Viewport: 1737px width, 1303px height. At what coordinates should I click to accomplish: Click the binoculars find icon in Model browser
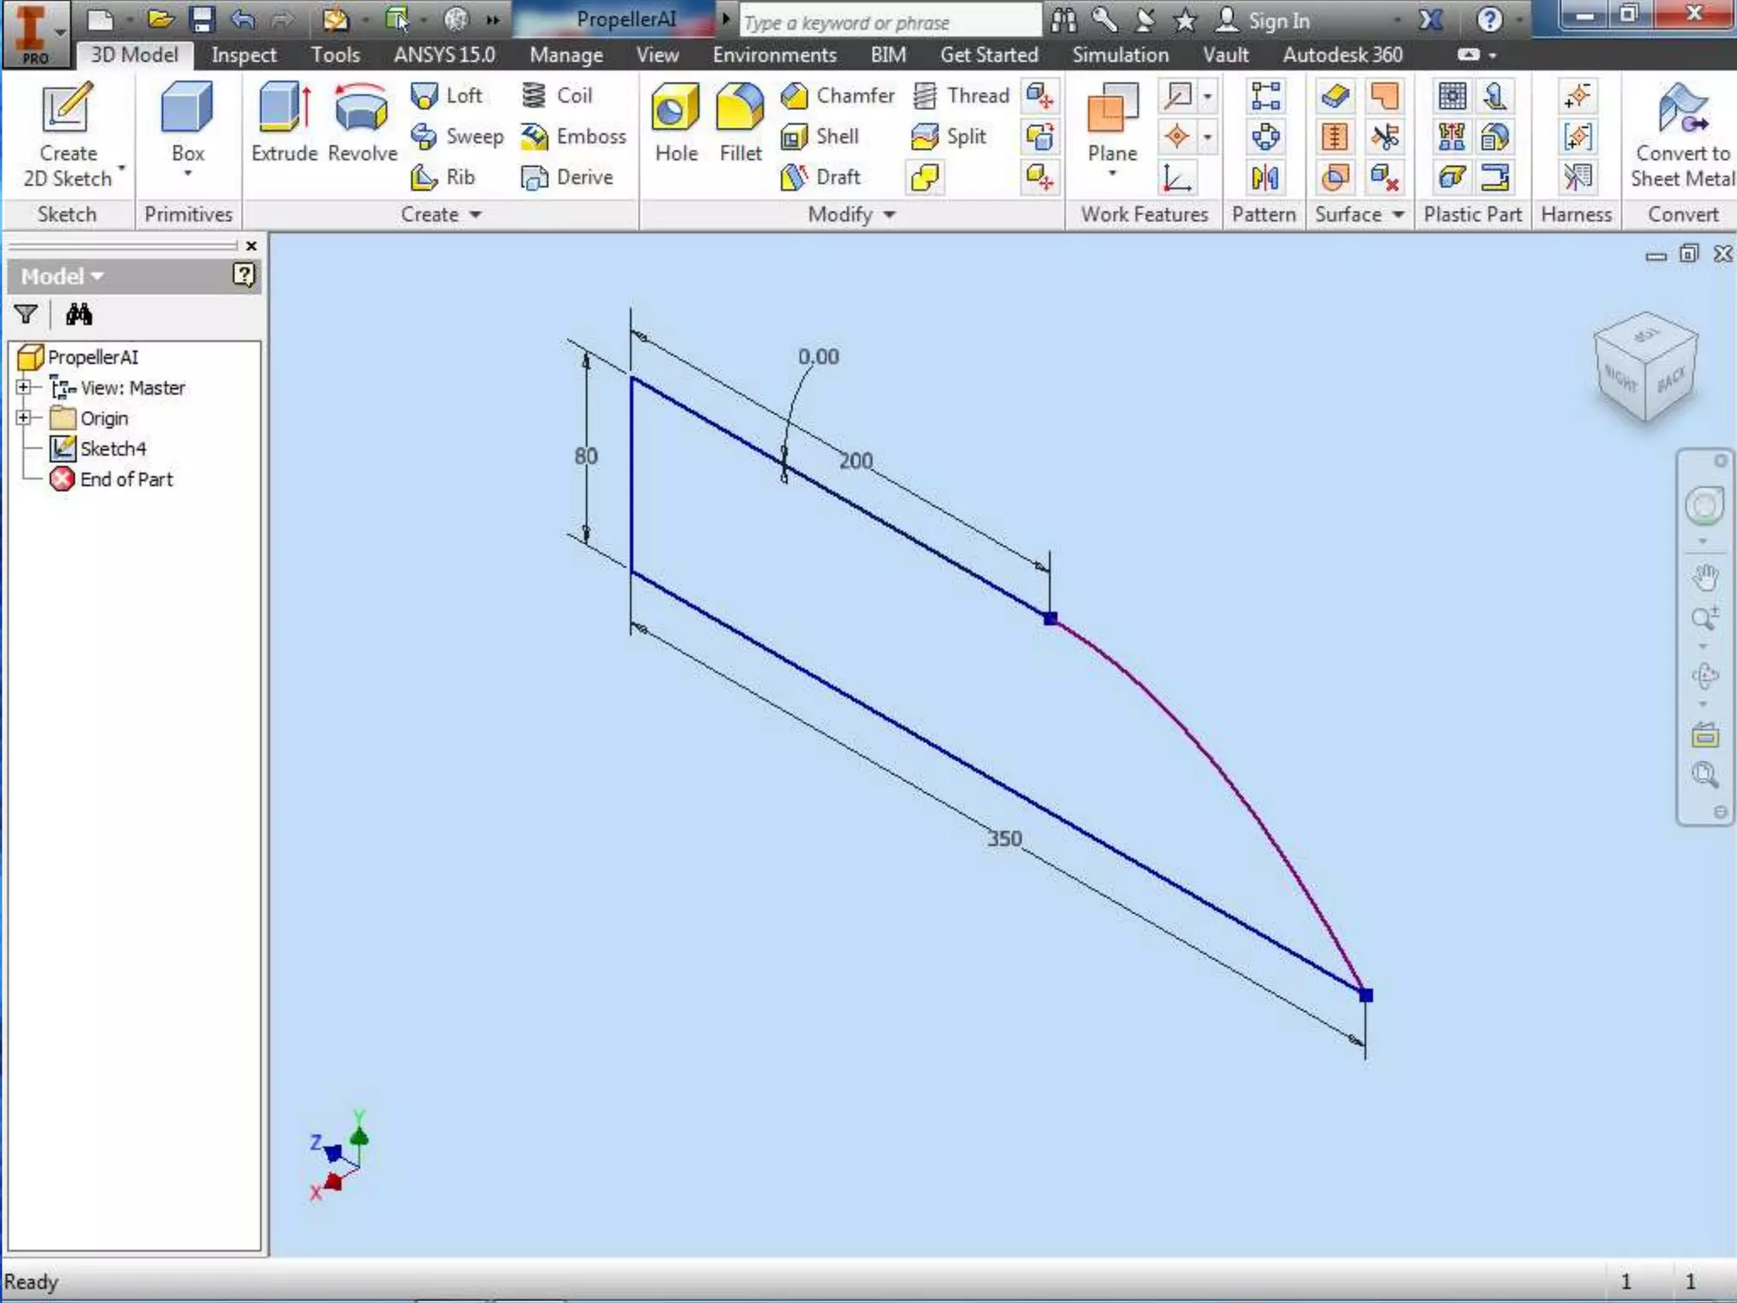[79, 315]
